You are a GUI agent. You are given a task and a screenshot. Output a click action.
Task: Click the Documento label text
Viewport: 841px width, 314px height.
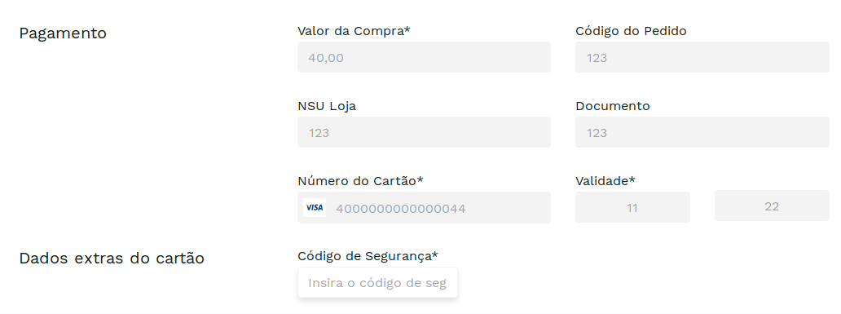pyautogui.click(x=613, y=106)
